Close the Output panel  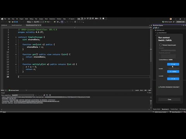click(151, 93)
